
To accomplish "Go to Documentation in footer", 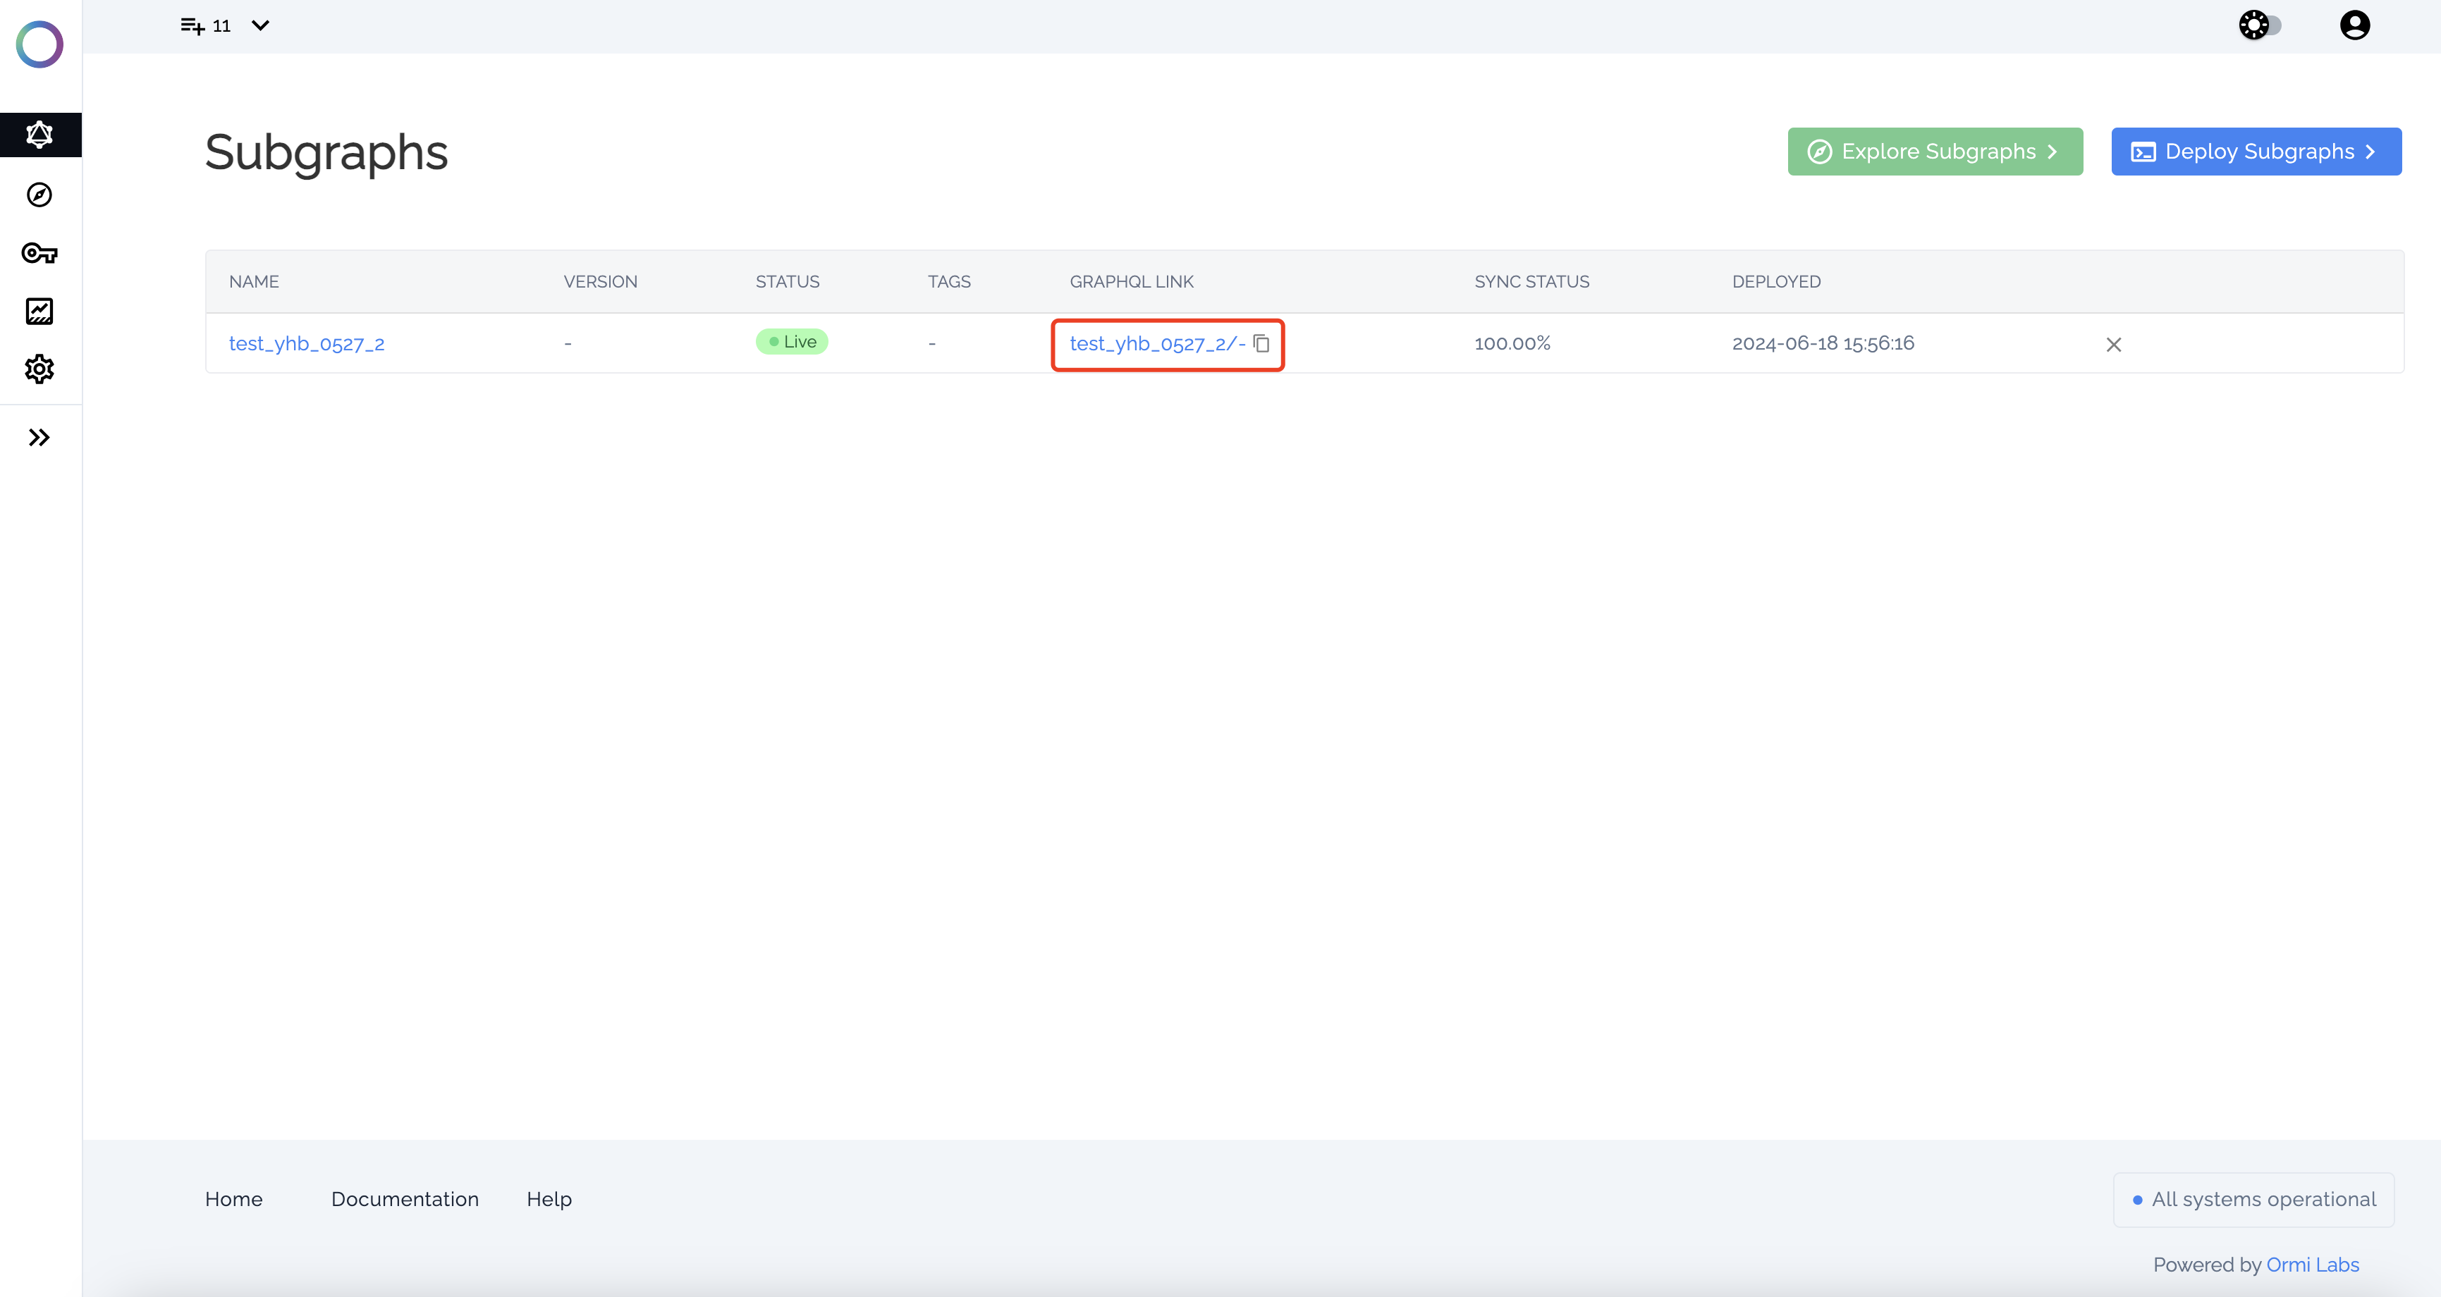I will (x=405, y=1200).
